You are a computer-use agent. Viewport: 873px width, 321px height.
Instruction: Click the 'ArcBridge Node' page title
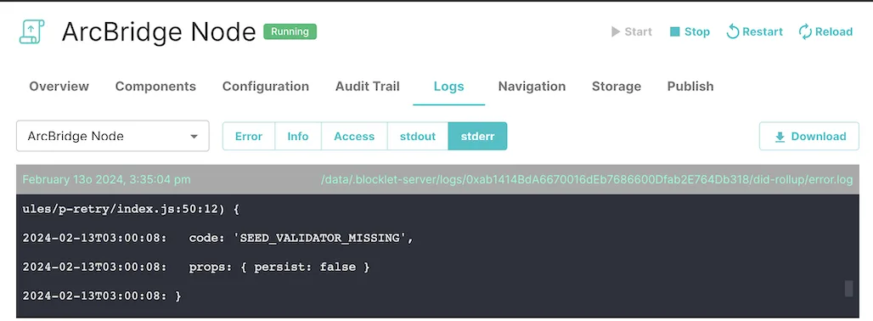159,32
